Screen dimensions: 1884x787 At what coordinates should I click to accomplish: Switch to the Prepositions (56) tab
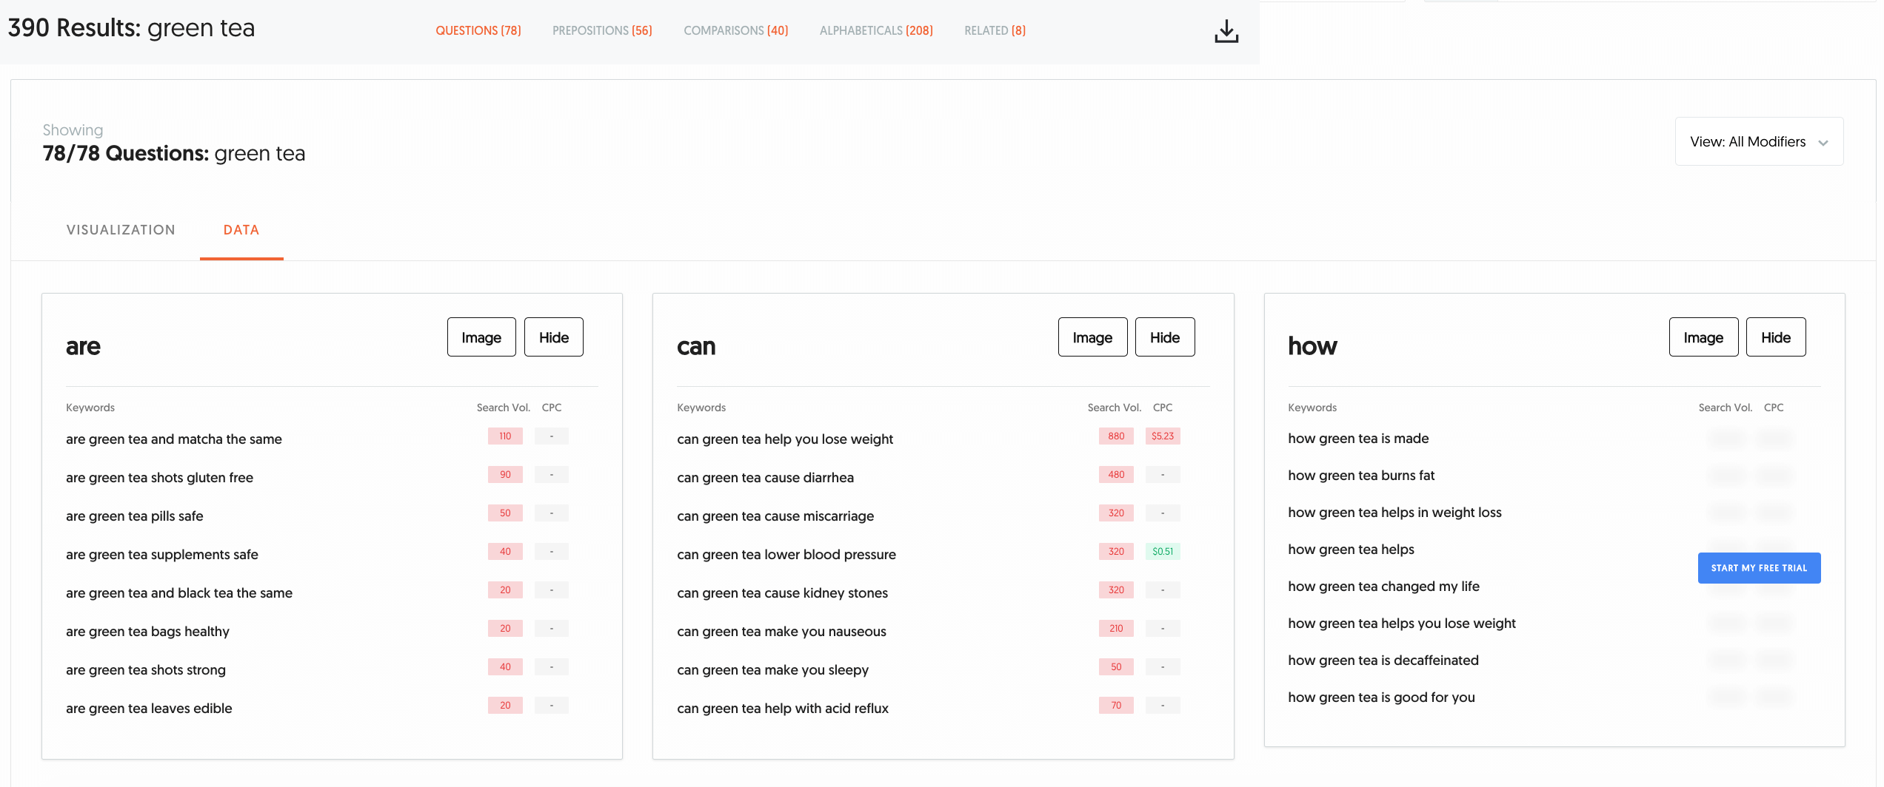(602, 30)
